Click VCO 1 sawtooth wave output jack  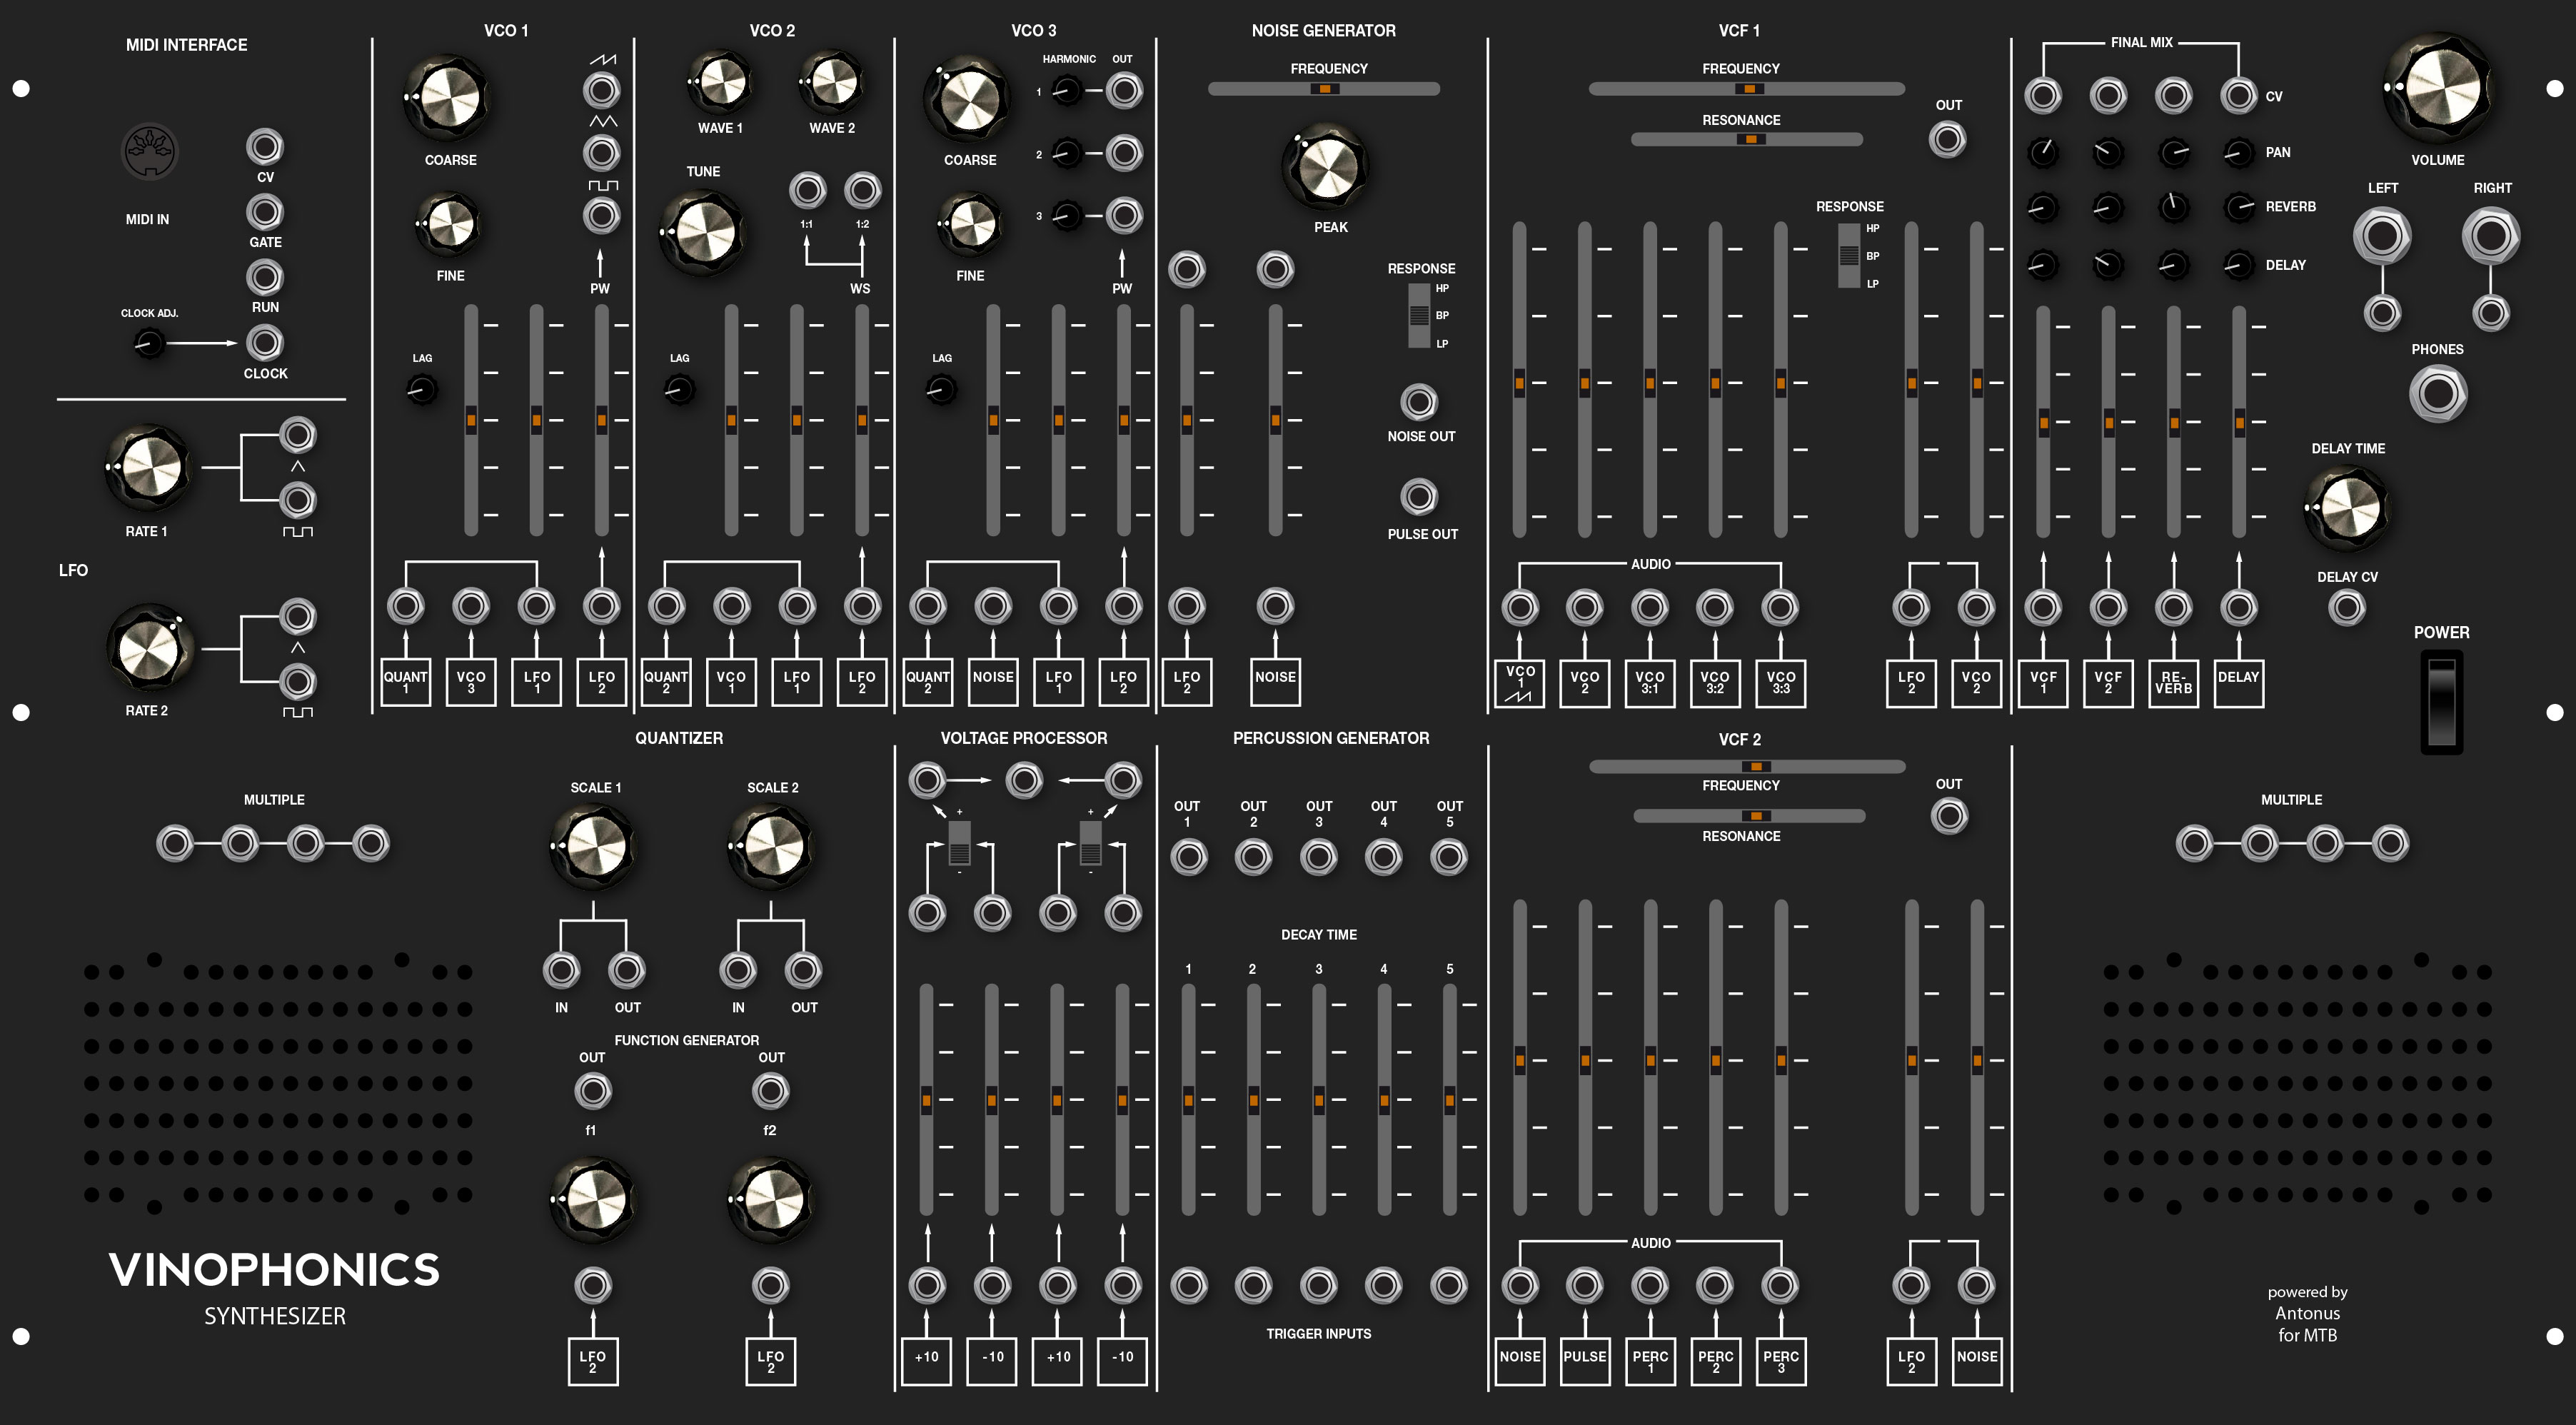[601, 91]
